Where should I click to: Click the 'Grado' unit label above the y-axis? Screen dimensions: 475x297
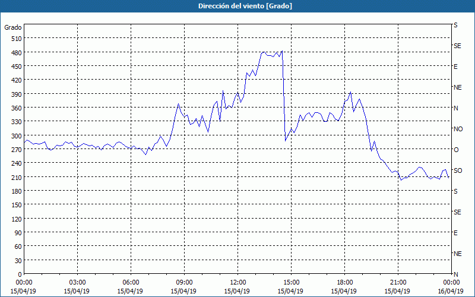pos(13,27)
